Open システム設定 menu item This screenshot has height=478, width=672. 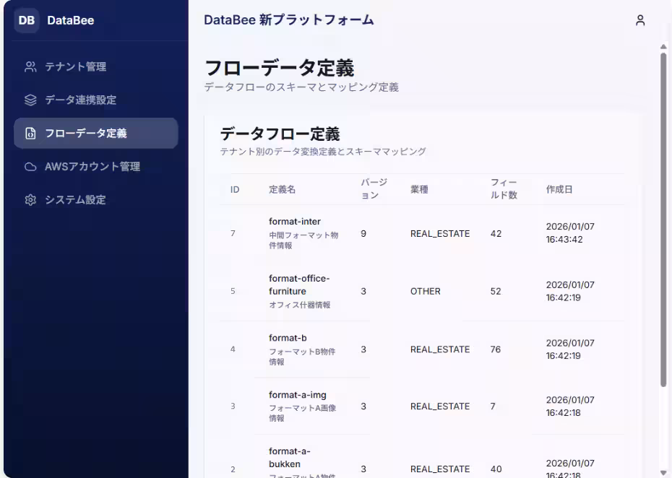click(96, 200)
